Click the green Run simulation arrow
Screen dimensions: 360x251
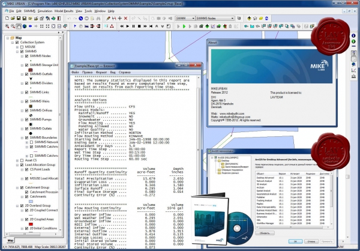coord(184,26)
